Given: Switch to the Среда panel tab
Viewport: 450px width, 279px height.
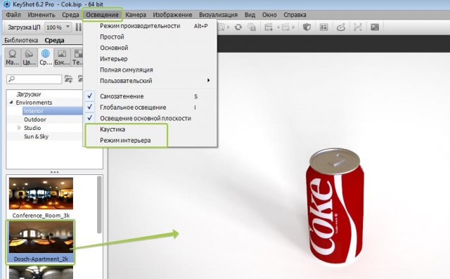Looking at the screenshot, I should pos(54,40).
